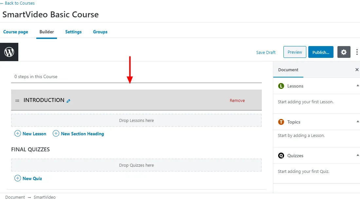Edit INTRODUCTION heading with pencil icon

tap(68, 101)
